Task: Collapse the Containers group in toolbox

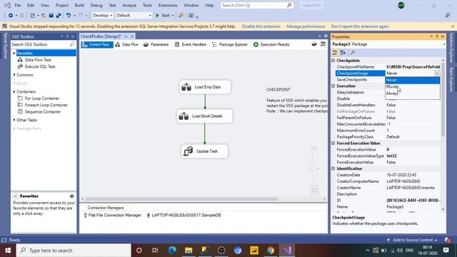Action: click(x=14, y=91)
